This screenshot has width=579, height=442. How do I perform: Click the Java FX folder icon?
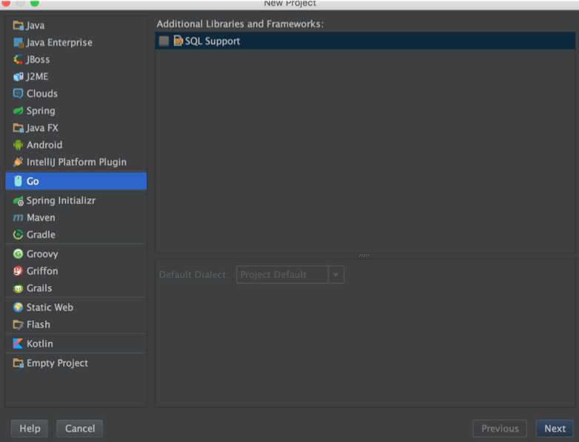pyautogui.click(x=18, y=128)
